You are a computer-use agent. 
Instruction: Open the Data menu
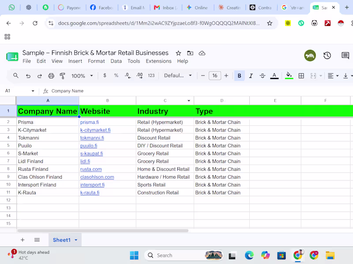click(x=116, y=61)
